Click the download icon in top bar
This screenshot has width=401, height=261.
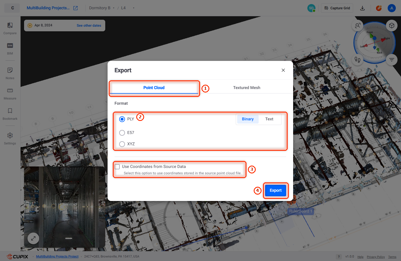tap(362, 8)
